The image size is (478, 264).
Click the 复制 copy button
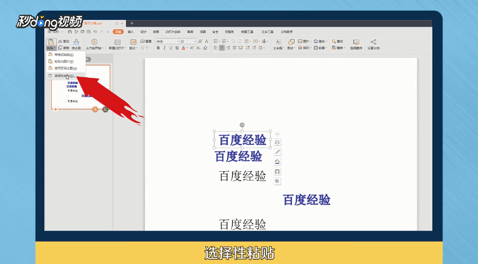64,48
